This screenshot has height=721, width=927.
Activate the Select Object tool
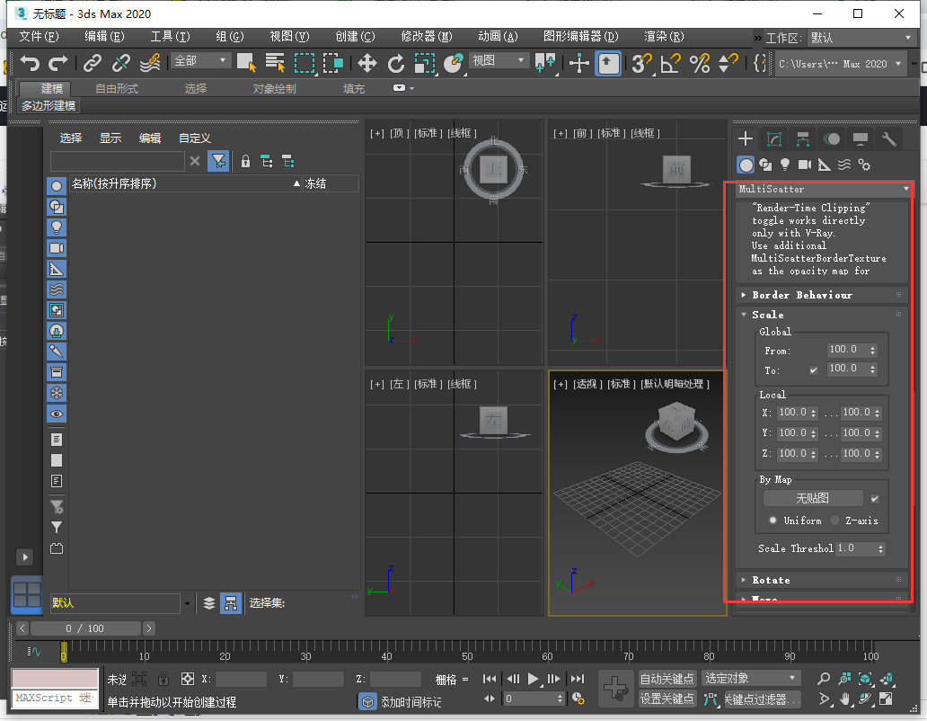(x=246, y=62)
